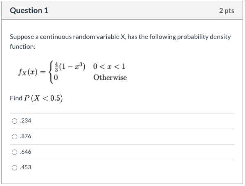
Task: Click the 0 value in the formula's second case
Action: click(x=56, y=77)
